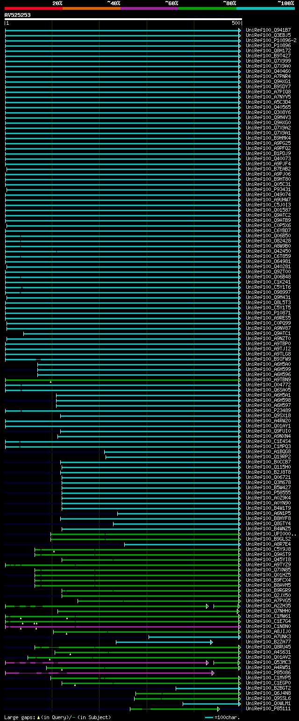Click the white query sequence ruler bar
The width and height of the screenshot is (299, 721).
[x=123, y=19]
